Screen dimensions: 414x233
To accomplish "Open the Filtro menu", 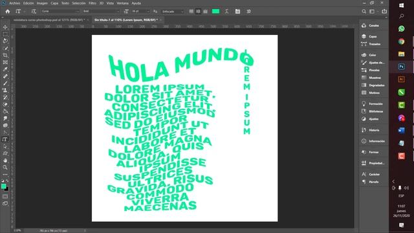I will tap(92, 3).
